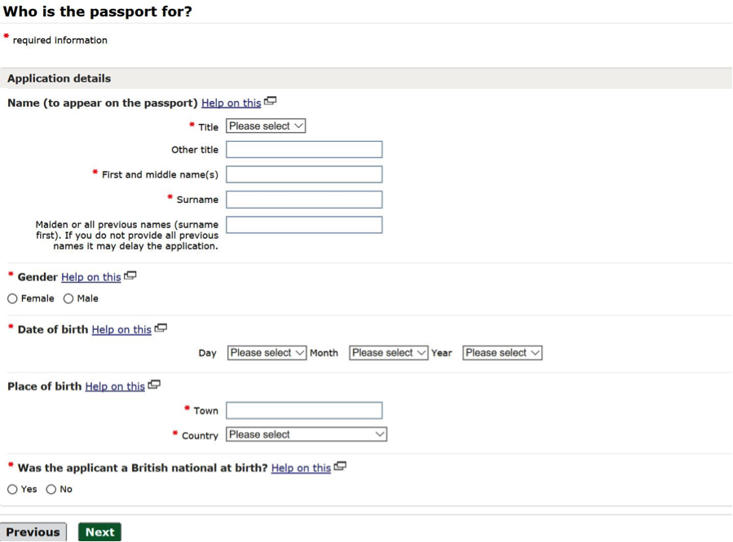
Task: Click popup icon beside Date of birth help
Action: pos(161,328)
